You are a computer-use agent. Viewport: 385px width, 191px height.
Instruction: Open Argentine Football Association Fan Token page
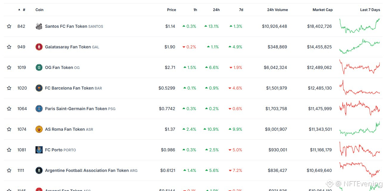[x=91, y=170]
